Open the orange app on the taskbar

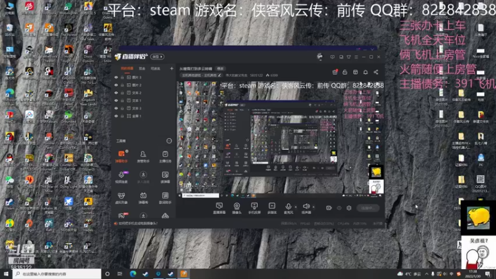(x=184, y=274)
